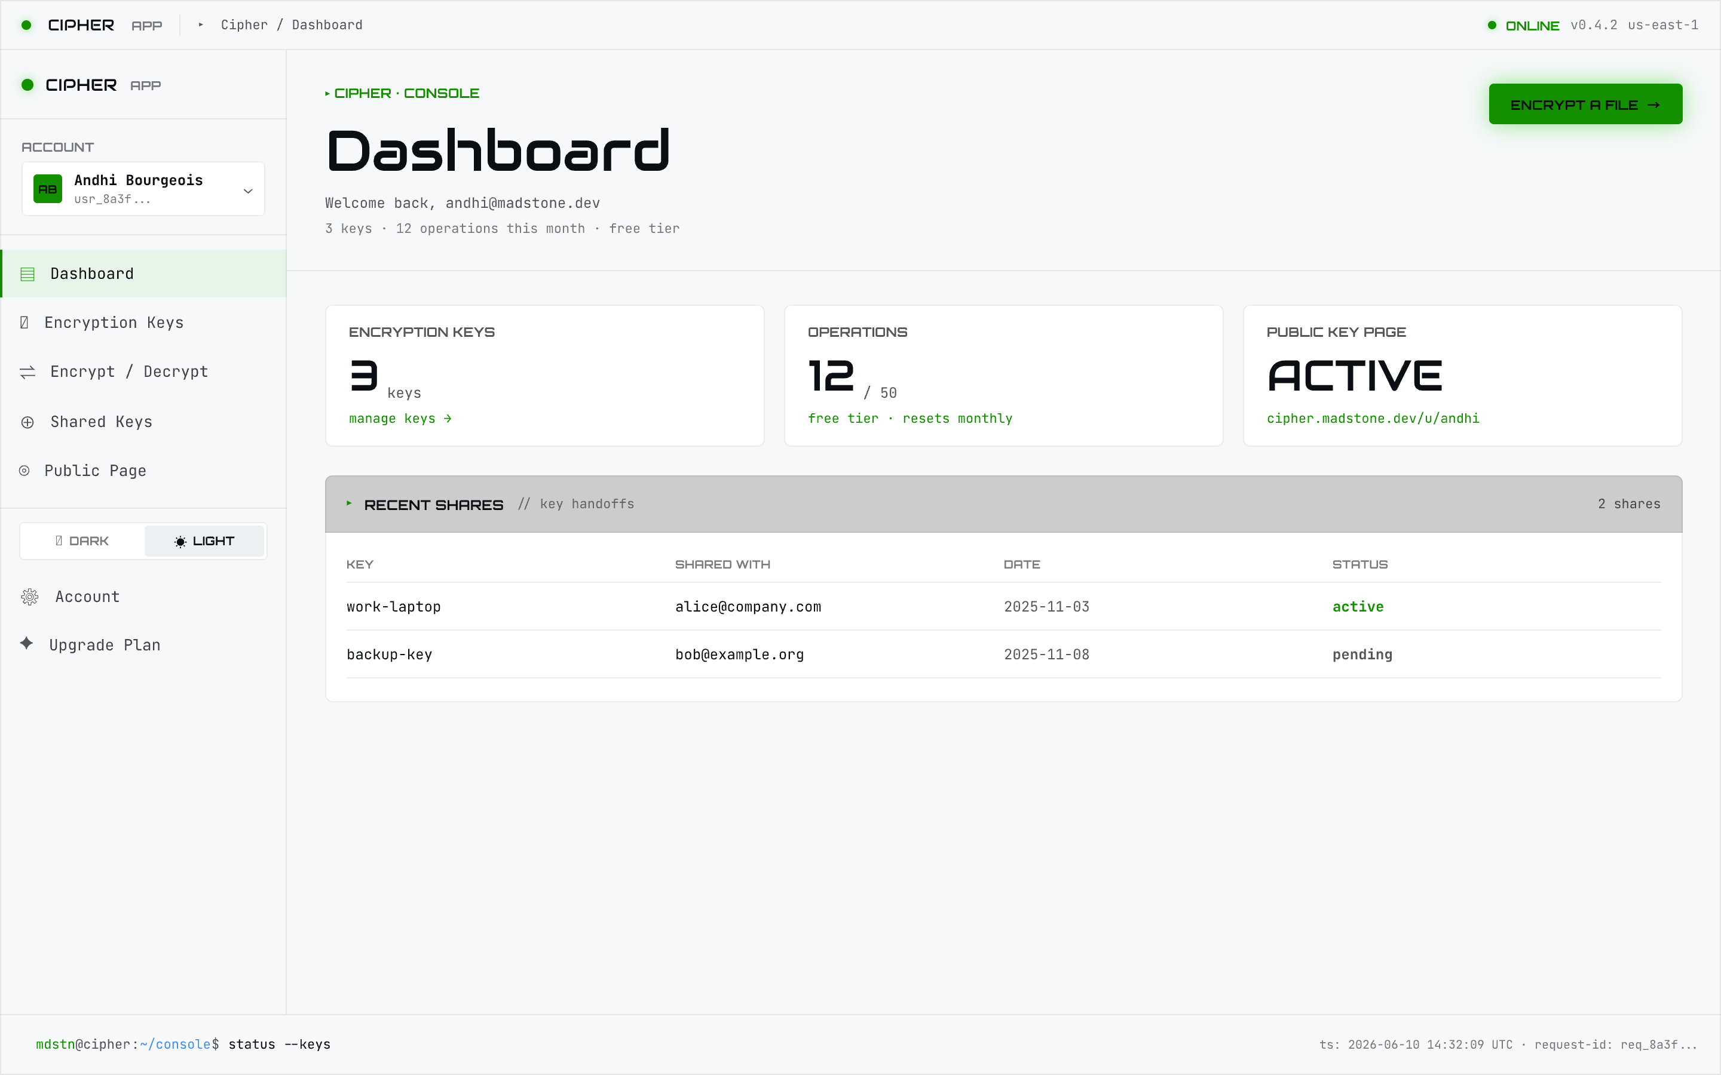This screenshot has height=1075, width=1721.
Task: Click the backup-key cell
Action: pos(389,654)
